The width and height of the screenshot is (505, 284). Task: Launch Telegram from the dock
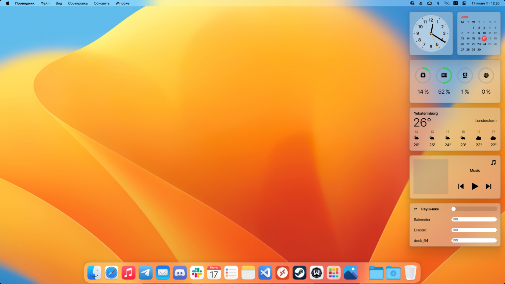tap(146, 273)
